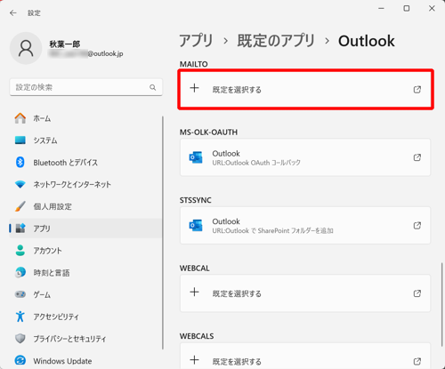Click the search magnifier icon
Viewport: 445px width, 369px height.
pos(153,87)
